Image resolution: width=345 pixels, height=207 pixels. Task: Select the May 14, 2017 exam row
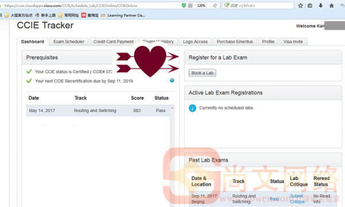[x=98, y=110]
